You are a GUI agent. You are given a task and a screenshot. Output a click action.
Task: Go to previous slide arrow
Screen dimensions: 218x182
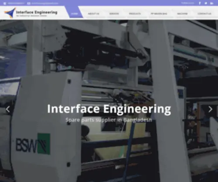click(x=8, y=109)
